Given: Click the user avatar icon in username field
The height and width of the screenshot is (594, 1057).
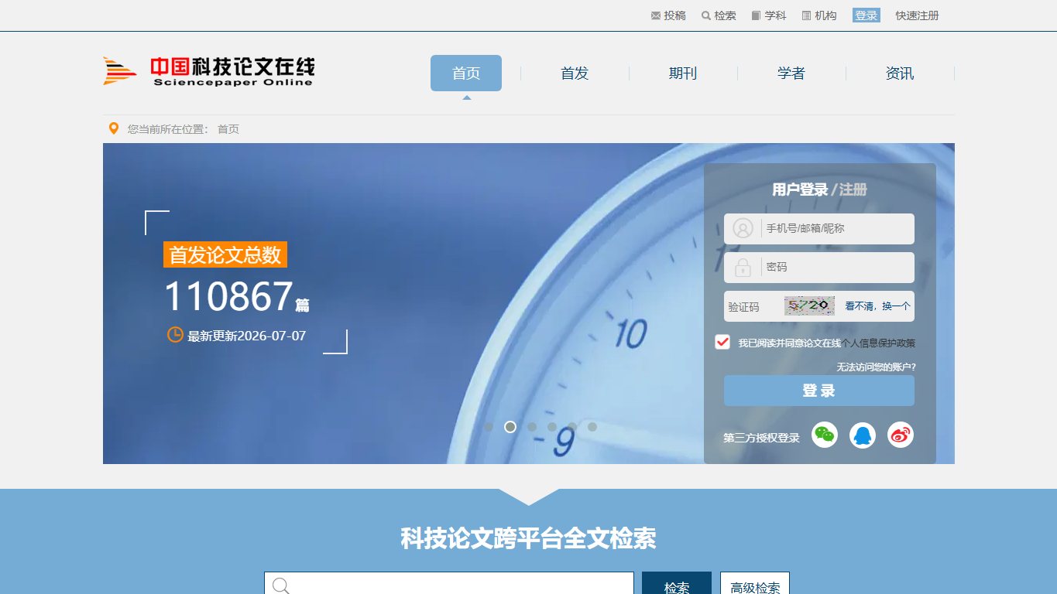Looking at the screenshot, I should tap(743, 228).
